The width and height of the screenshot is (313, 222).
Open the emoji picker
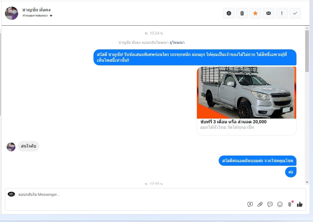[x=280, y=204]
